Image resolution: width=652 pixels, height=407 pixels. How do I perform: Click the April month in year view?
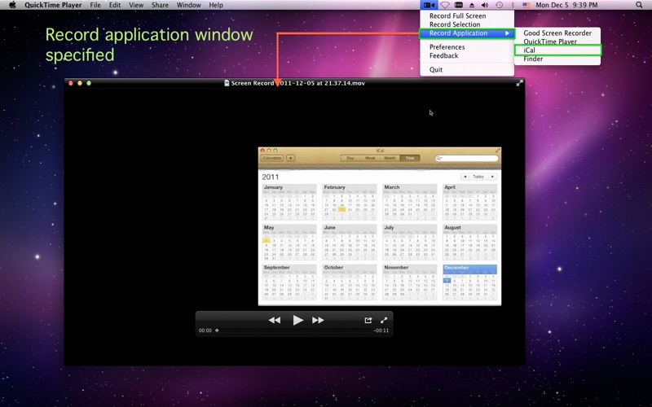pos(470,202)
